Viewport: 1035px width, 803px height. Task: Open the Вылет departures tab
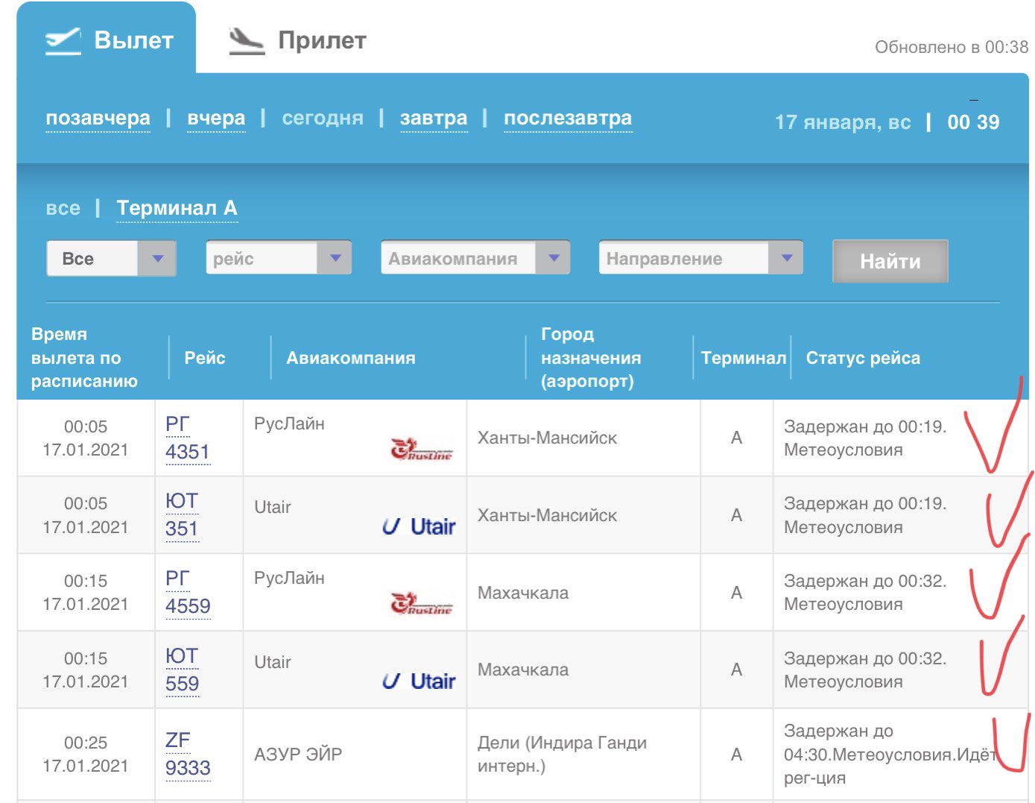pos(107,39)
